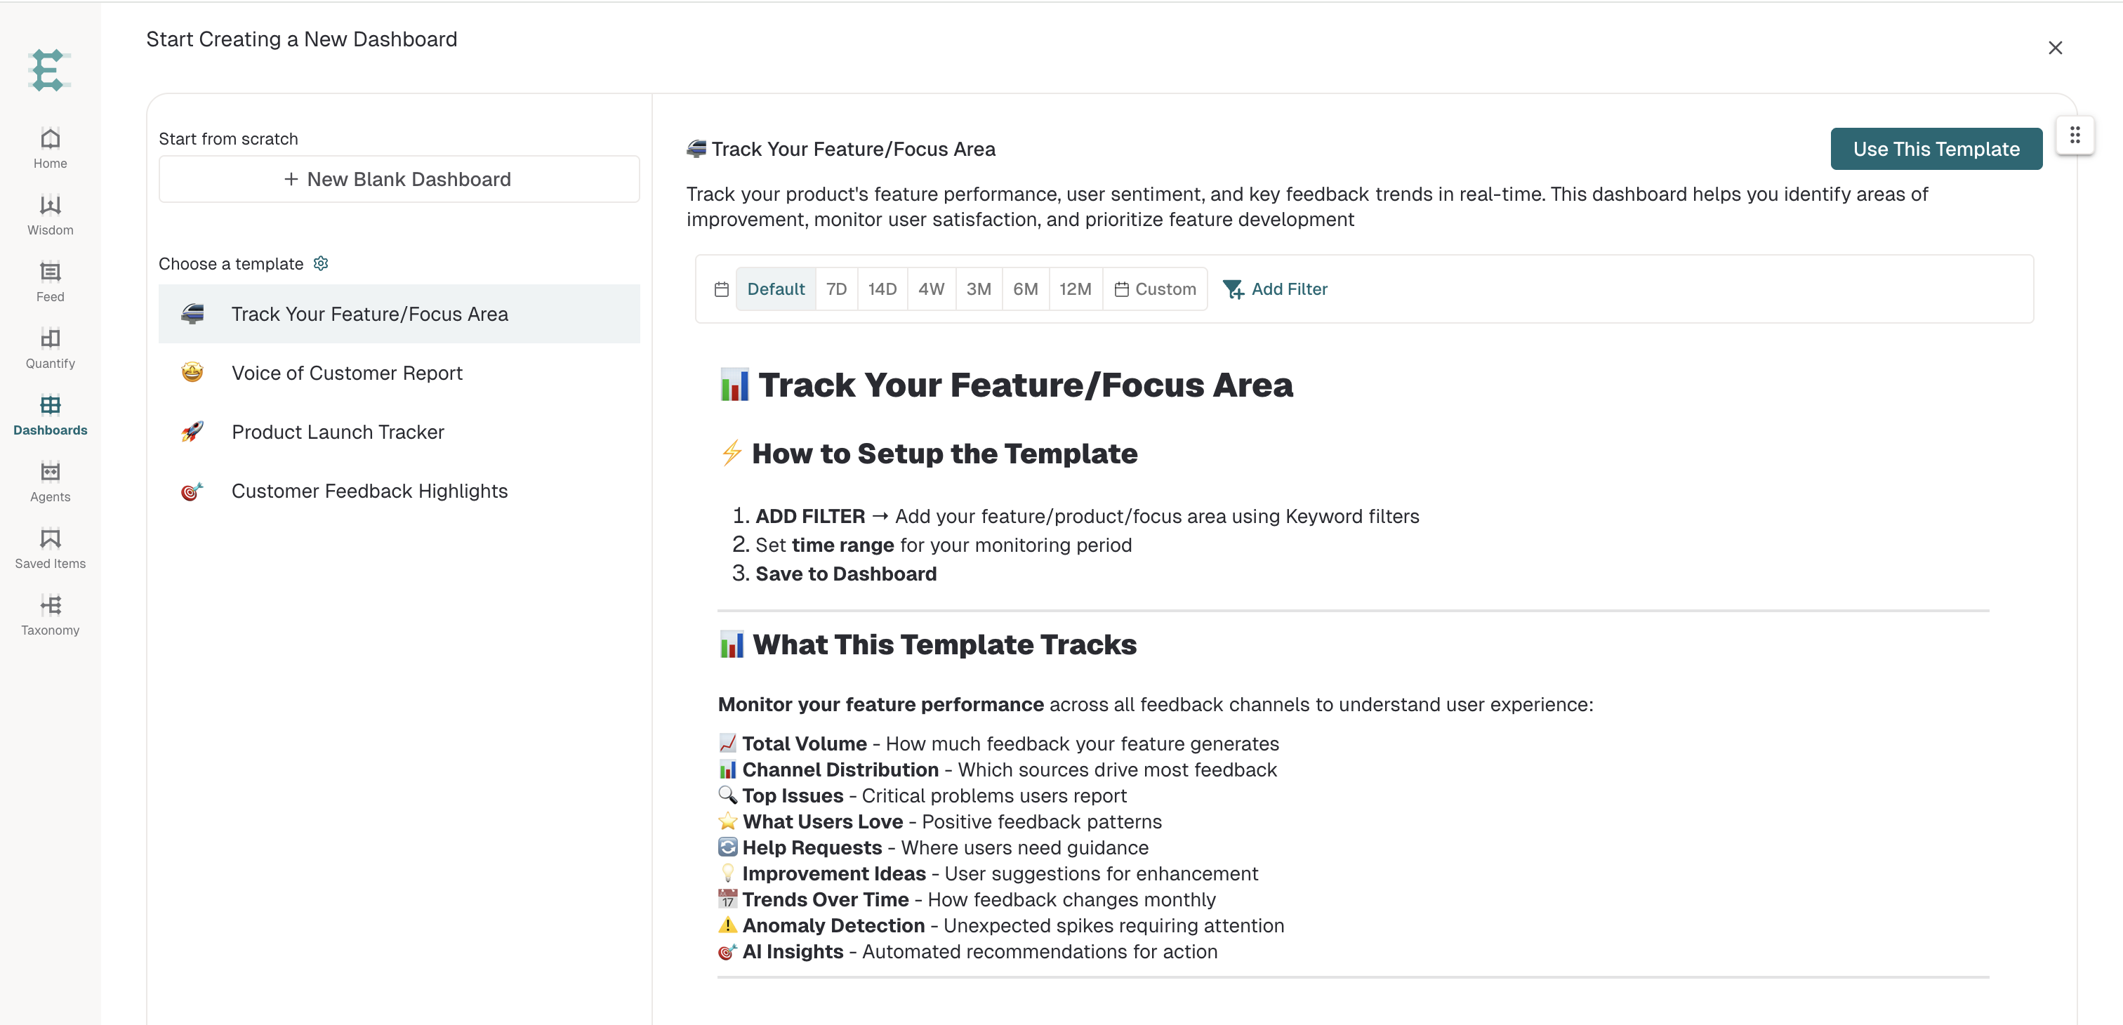This screenshot has width=2123, height=1025.
Task: Click the Use This Template button
Action: (x=1936, y=149)
